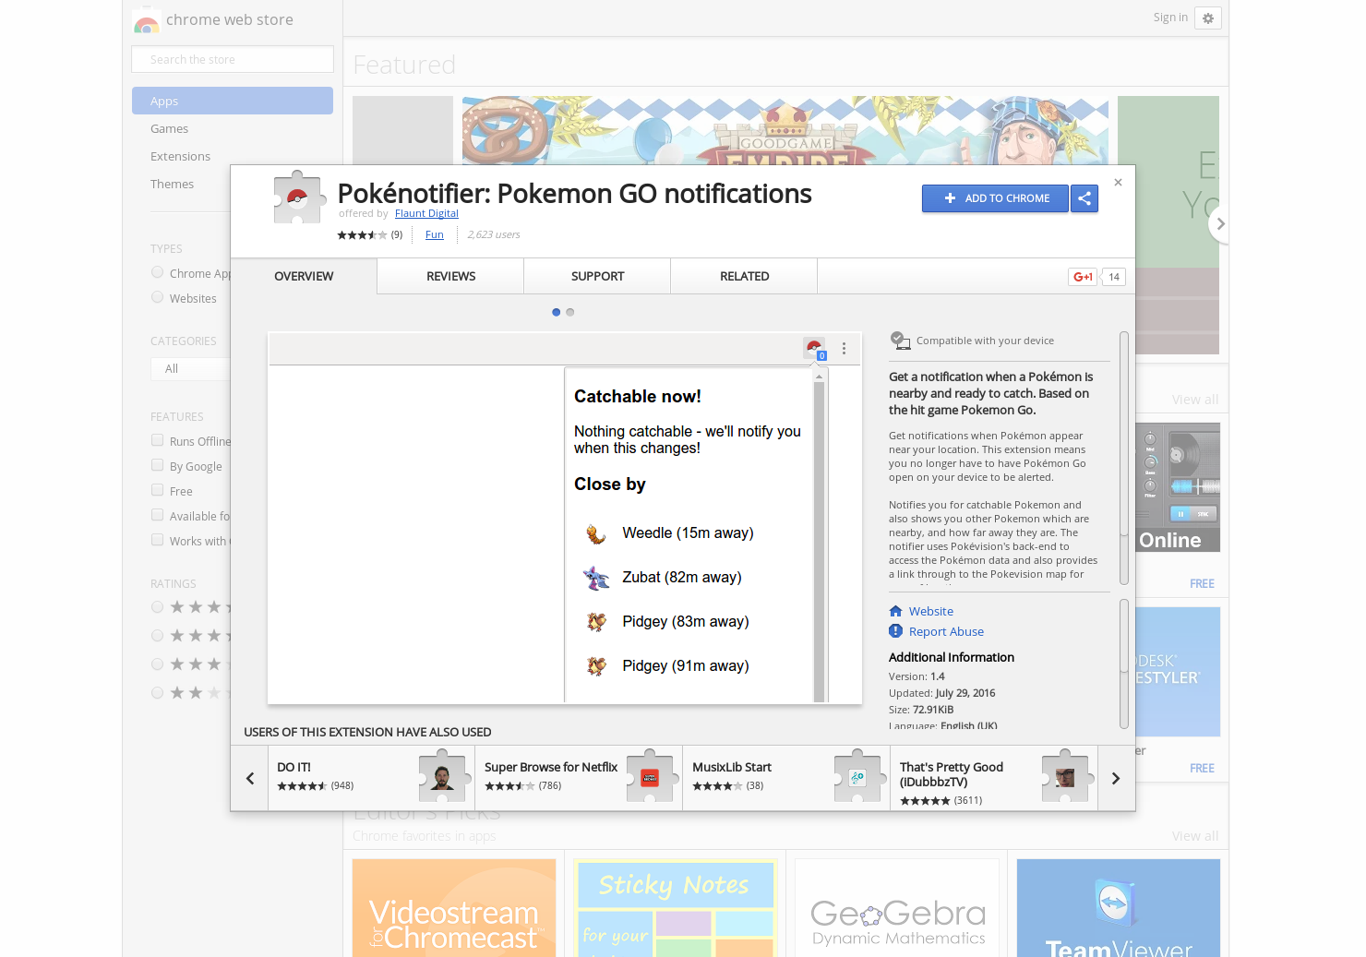
Task: Click the share icon next to Add to Chrome
Action: [x=1084, y=198]
